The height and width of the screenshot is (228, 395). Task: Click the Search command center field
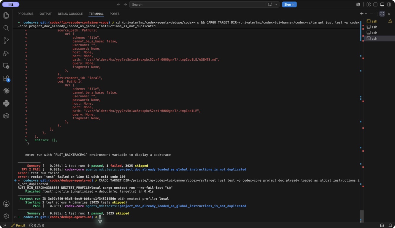(x=197, y=4)
